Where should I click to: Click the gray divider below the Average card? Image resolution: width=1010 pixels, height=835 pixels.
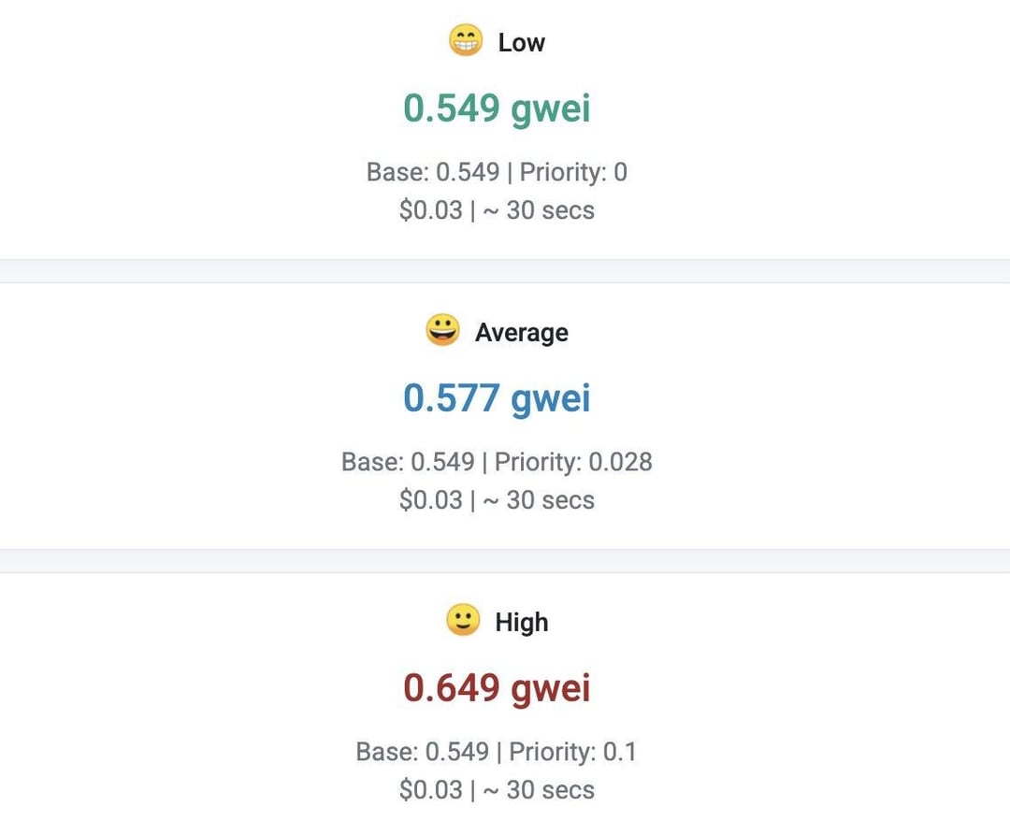click(505, 561)
